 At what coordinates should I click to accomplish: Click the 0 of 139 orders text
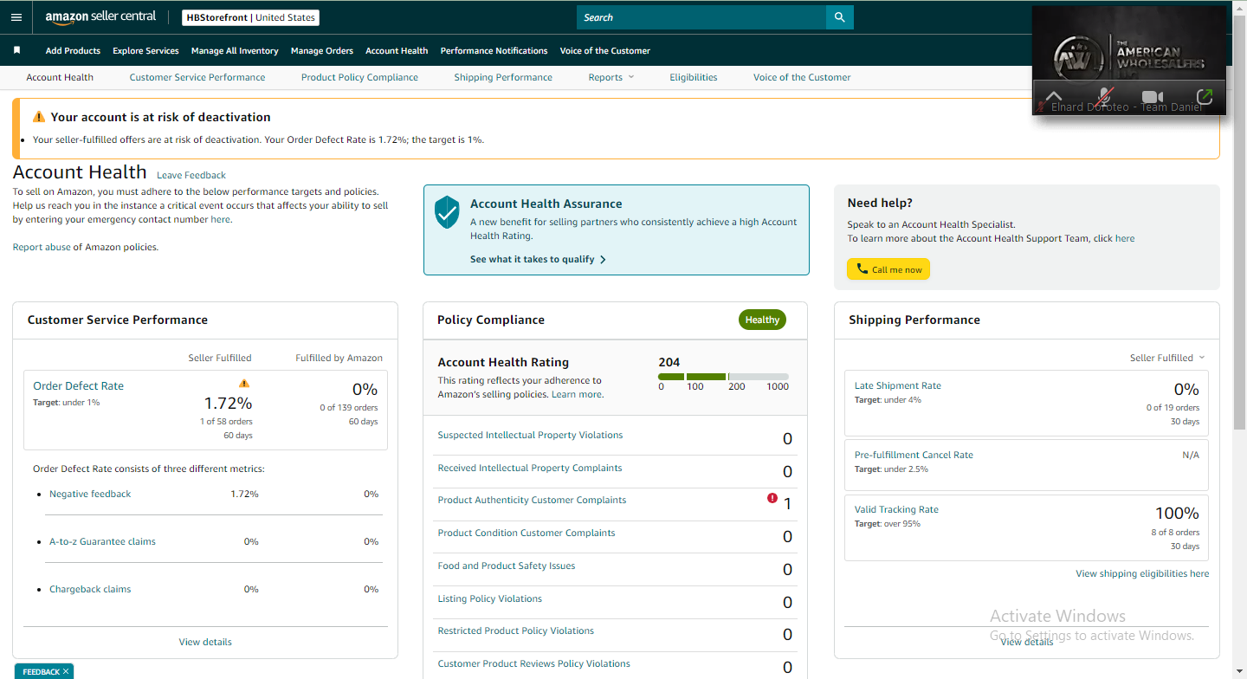[x=349, y=407]
